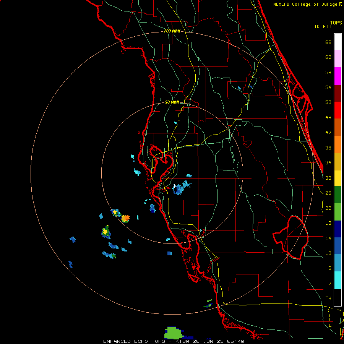
Task: Select the light green legend band
Action: tap(338, 212)
